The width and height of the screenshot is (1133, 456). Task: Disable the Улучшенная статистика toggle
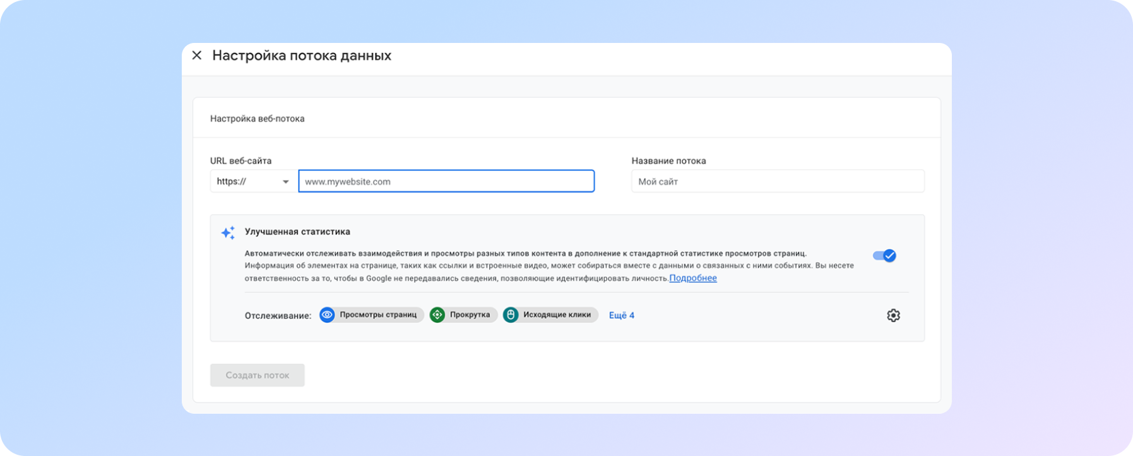coord(884,256)
